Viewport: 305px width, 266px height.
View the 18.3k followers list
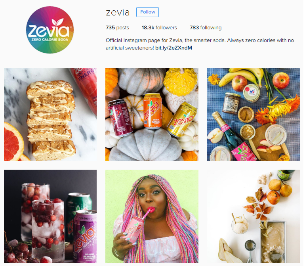point(159,28)
